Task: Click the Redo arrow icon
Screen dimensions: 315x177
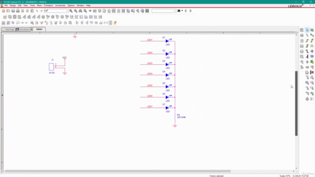Action: pyautogui.click(x=41, y=11)
